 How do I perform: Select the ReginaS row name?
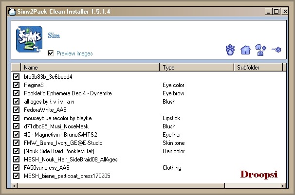[x=34, y=85]
